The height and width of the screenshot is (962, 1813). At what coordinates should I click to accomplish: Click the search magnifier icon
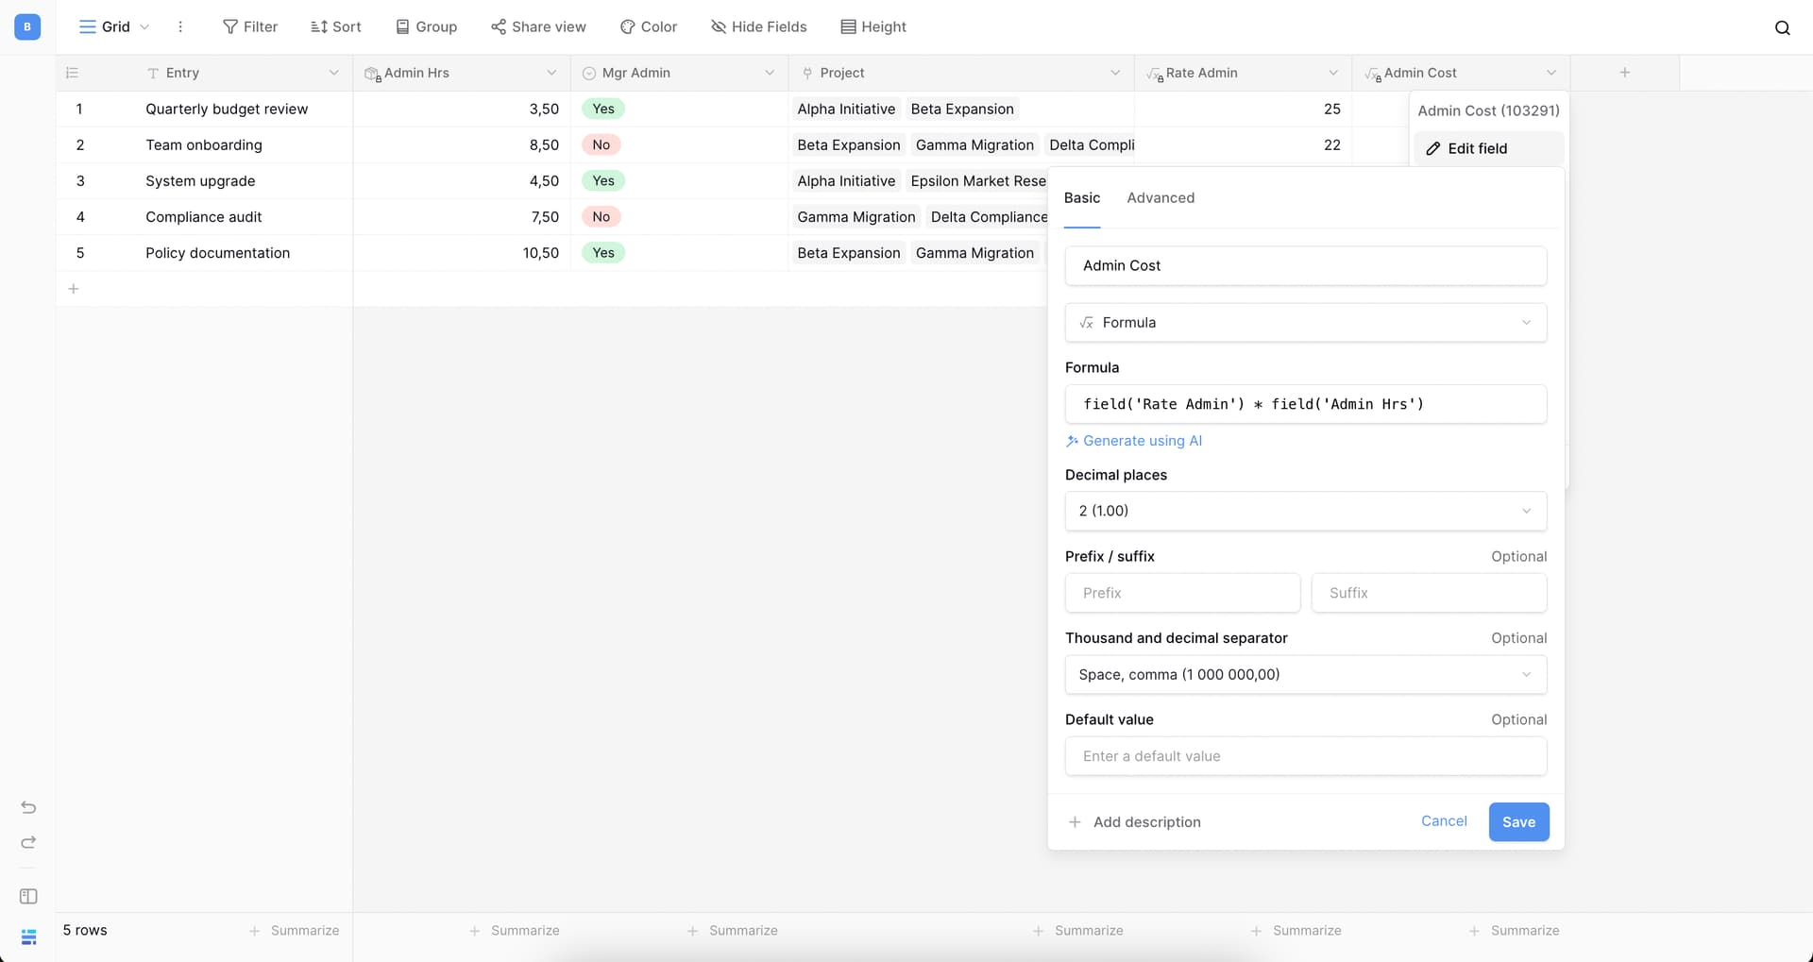pos(1782,27)
